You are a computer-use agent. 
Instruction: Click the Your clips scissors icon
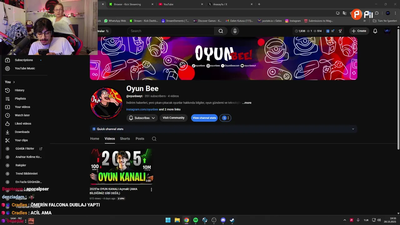click(7, 140)
